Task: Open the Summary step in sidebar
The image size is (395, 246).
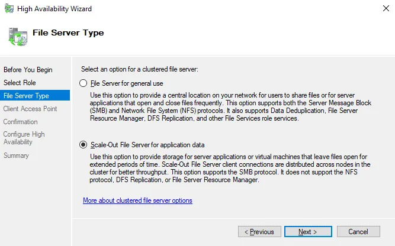Action: click(16, 156)
